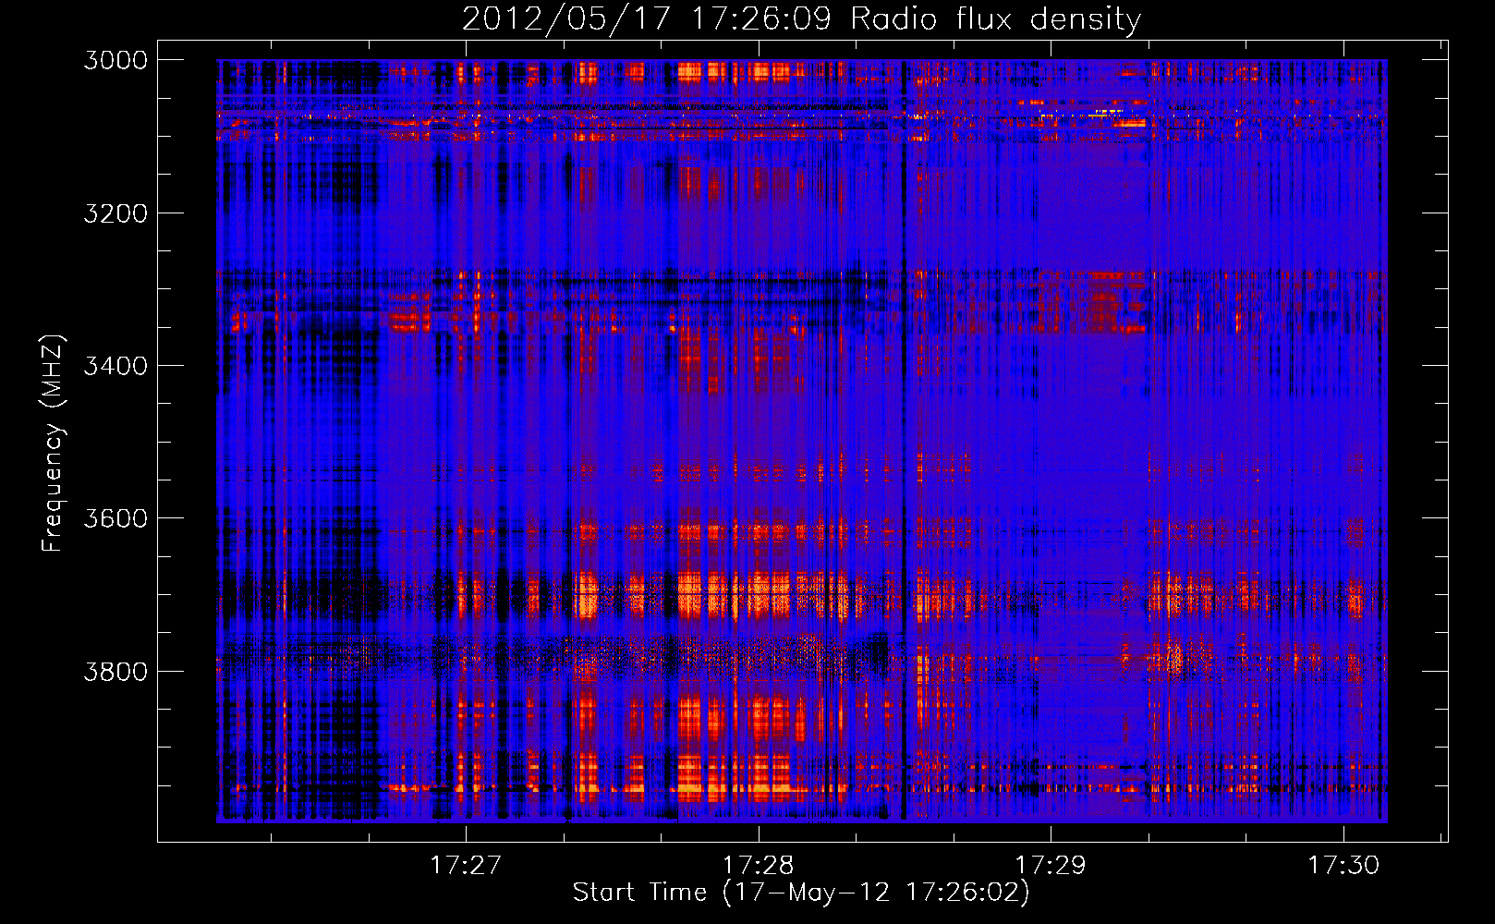Click the 17:29 time axis label
This screenshot has height=924, width=1495.
pyautogui.click(x=1051, y=866)
